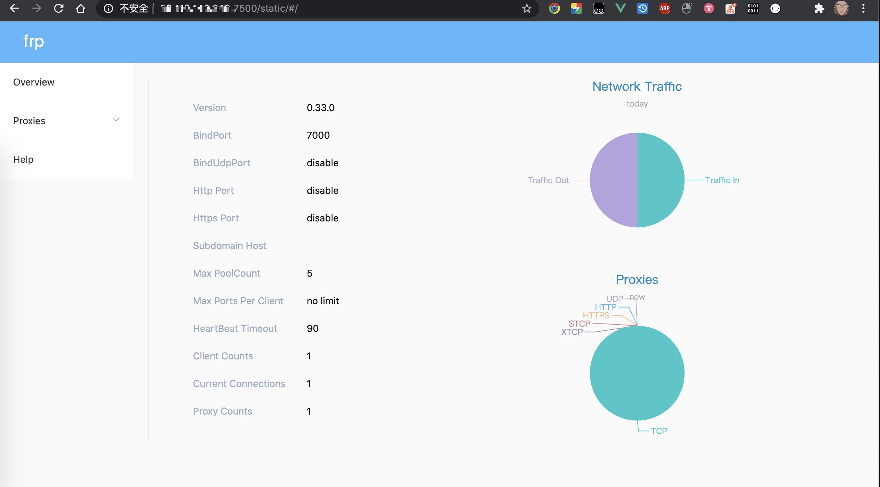This screenshot has height=487, width=880.
Task: Click the purple Traffic Out pie slice
Action: pyautogui.click(x=614, y=180)
